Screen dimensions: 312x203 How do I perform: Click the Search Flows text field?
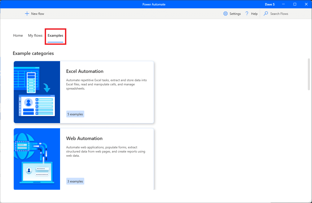(279, 14)
